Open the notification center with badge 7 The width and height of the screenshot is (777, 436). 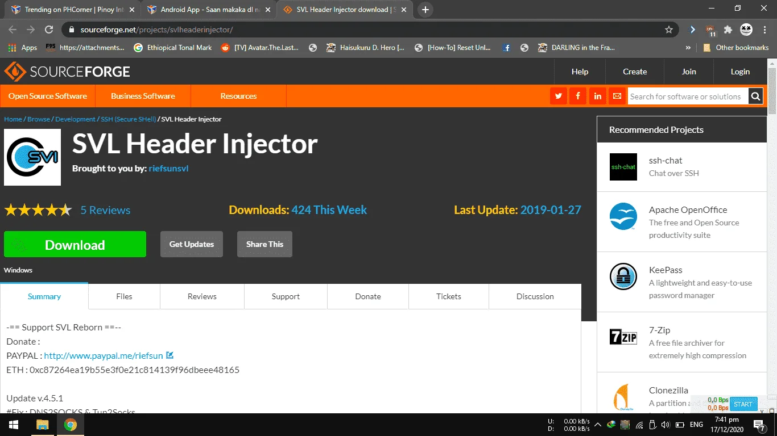pyautogui.click(x=759, y=425)
